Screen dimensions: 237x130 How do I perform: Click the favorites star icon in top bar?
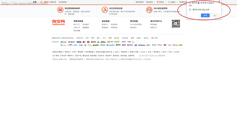[x=169, y=2]
